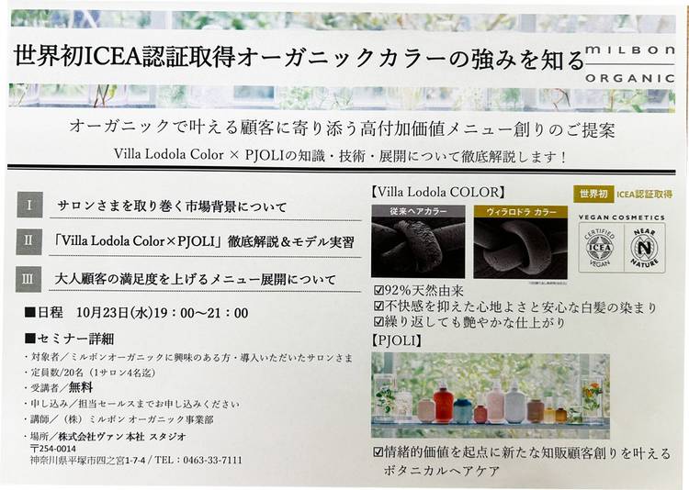Click サロンさまを取り巻く市場背景について item

point(172,206)
